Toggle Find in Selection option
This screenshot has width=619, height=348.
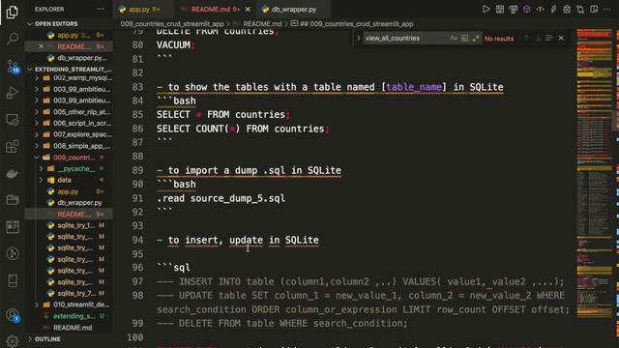[549, 38]
